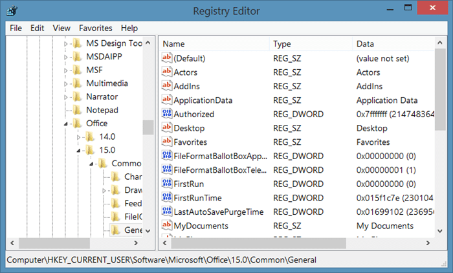Click the Registry Editor title bar icon
Screen dimensions: 453x273
coord(12,11)
